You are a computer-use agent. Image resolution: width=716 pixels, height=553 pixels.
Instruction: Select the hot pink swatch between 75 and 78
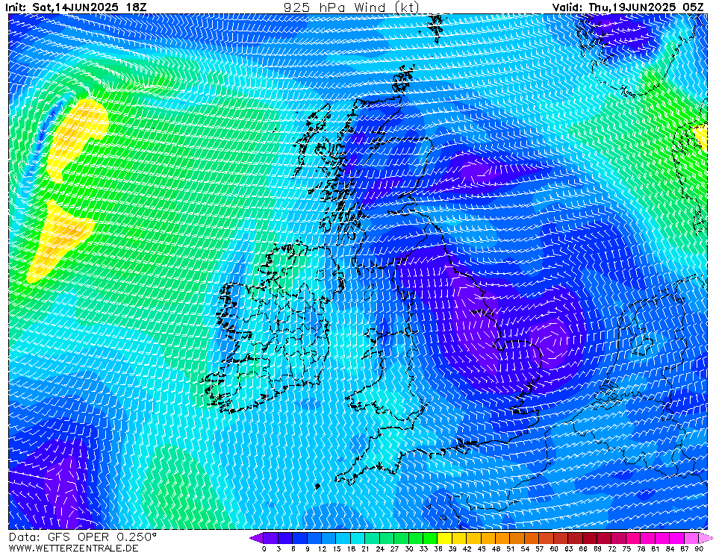point(633,538)
